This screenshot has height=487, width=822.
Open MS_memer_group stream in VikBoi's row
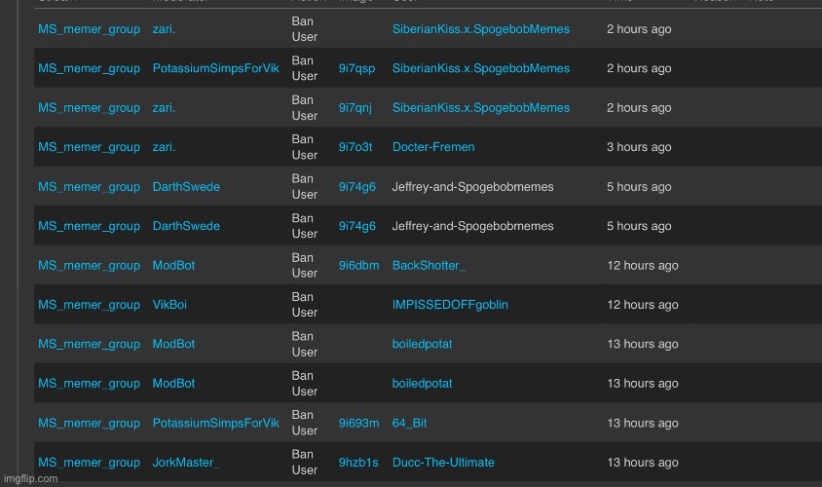point(89,305)
